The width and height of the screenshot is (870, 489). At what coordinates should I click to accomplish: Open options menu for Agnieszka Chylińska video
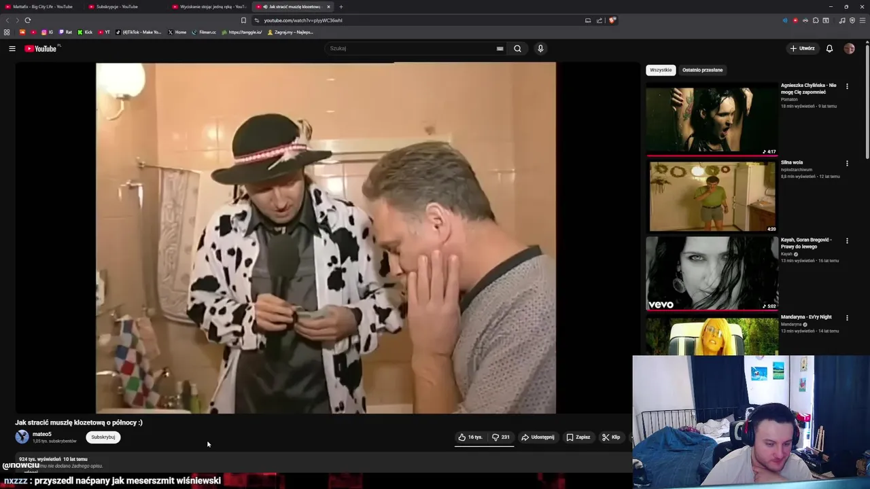click(847, 86)
